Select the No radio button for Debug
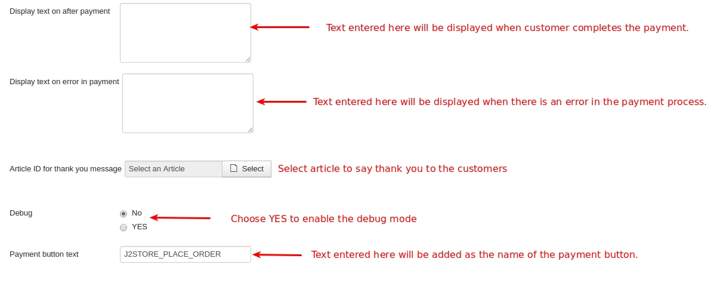Viewport: 708px width, 283px height. tap(123, 214)
